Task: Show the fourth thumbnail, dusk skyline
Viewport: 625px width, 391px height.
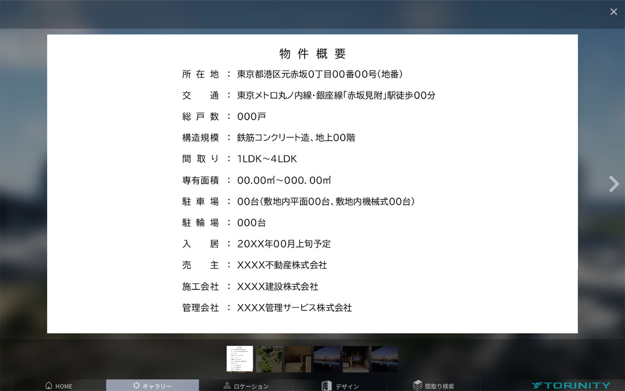Action: tap(327, 358)
